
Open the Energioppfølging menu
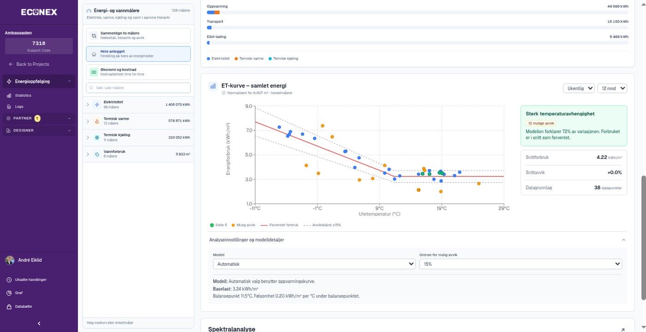click(39, 81)
